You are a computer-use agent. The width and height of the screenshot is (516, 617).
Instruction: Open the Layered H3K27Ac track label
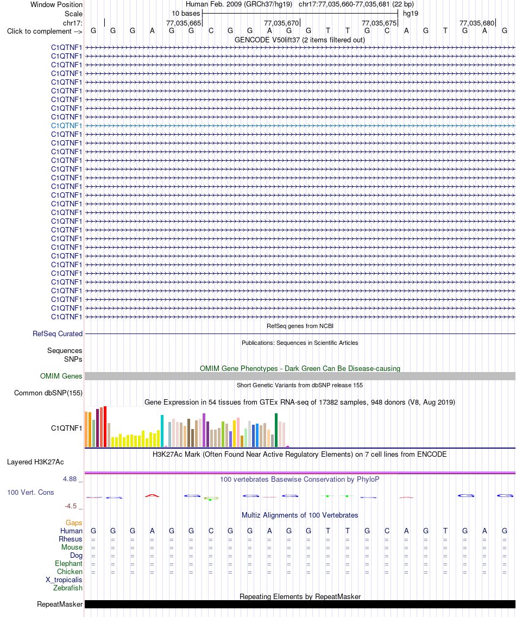[x=35, y=462]
